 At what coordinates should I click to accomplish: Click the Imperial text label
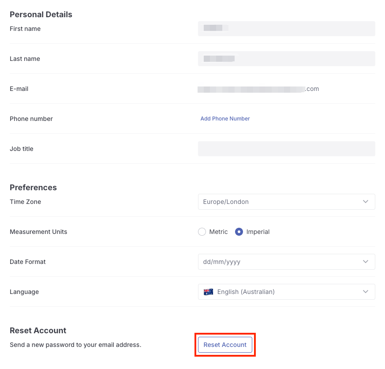(258, 232)
